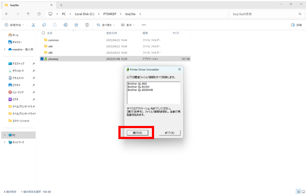The width and height of the screenshot is (306, 194).
Task: Expand the PC tree node
Action: (x=5, y=135)
